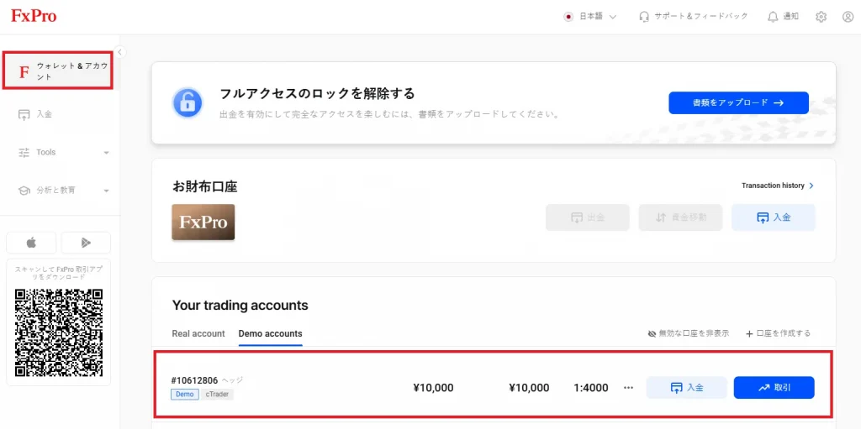The width and height of the screenshot is (861, 429).
Task: Open the Apple App Store download button
Action: pos(31,243)
